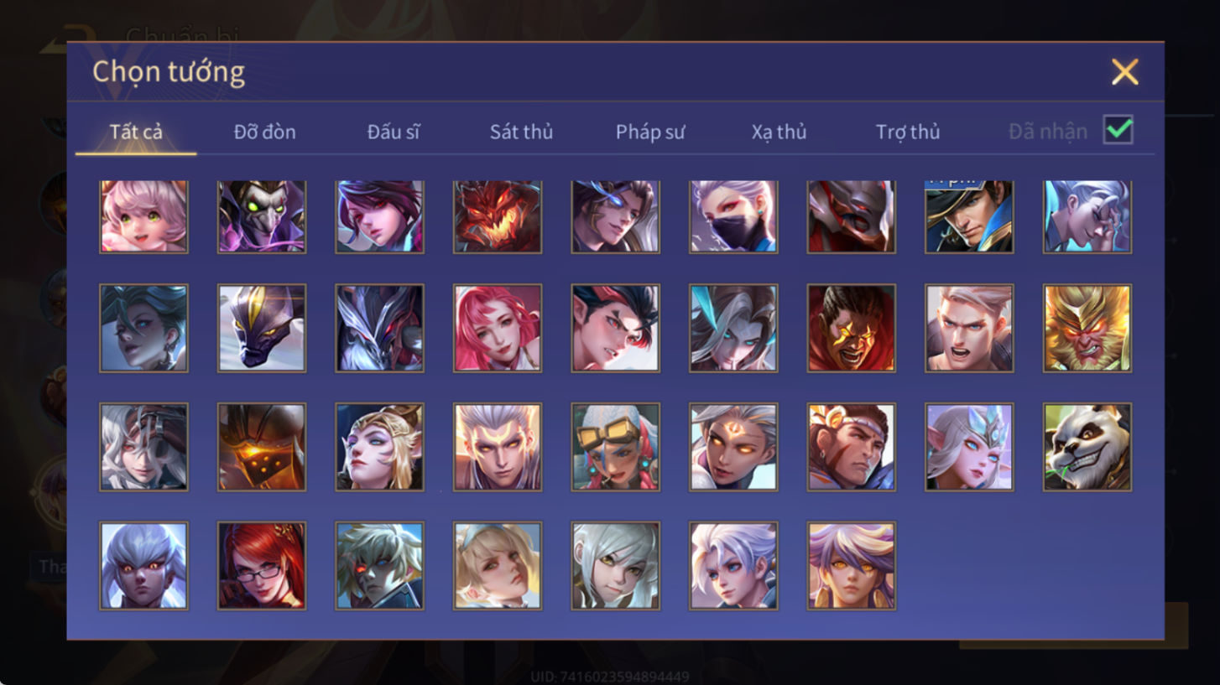
Task: Open the Sát thủ tab
Action: click(x=521, y=132)
